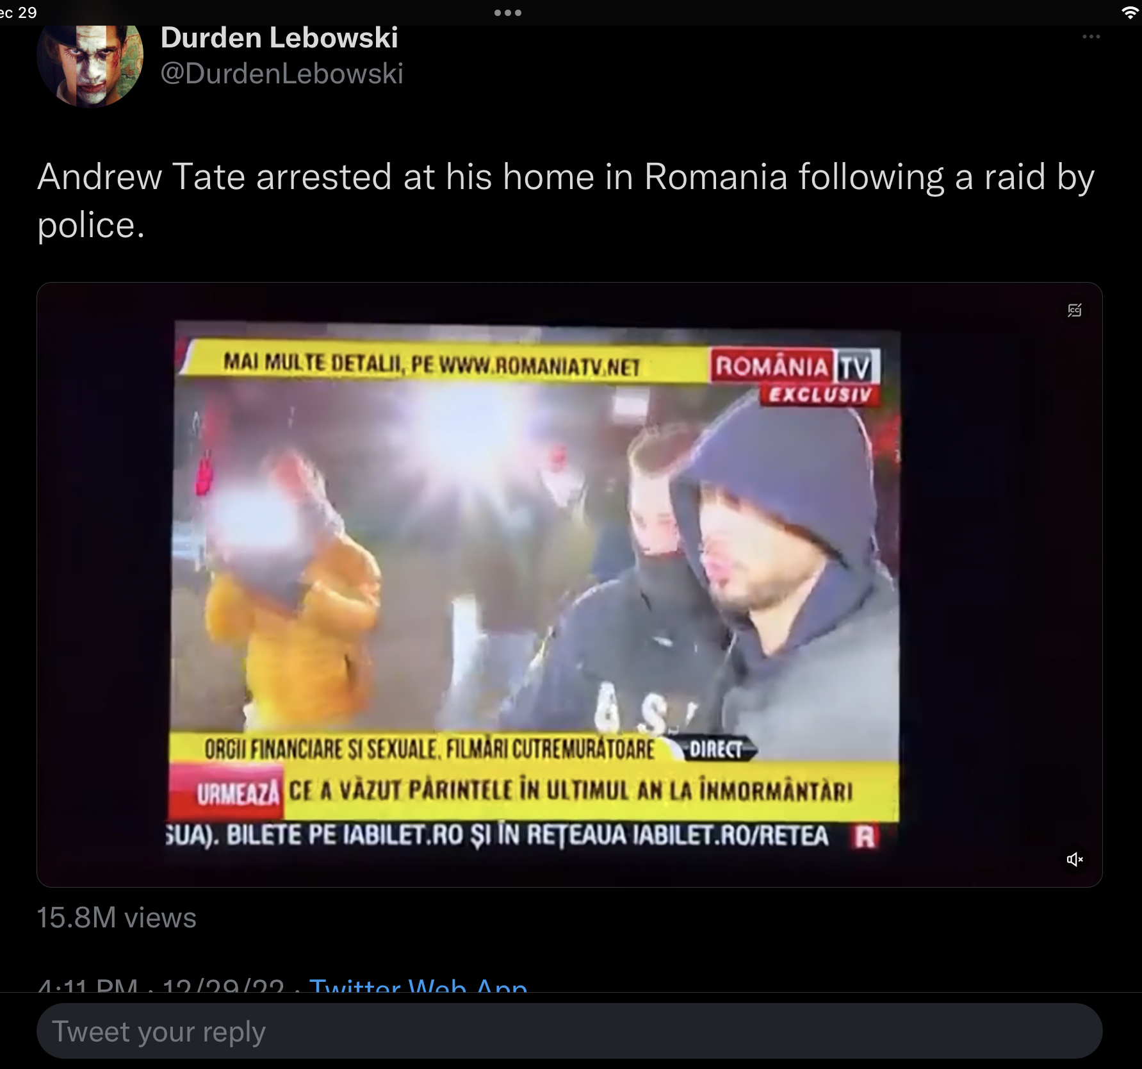Open the iPad multitasking dots at top center
This screenshot has width=1142, height=1069.
point(508,13)
